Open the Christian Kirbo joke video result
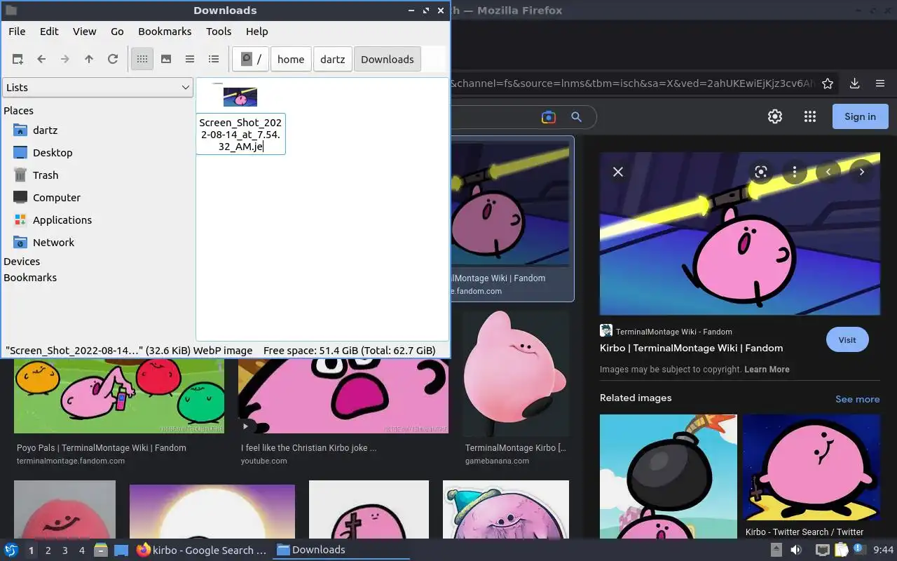This screenshot has width=897, height=561. coord(343,396)
